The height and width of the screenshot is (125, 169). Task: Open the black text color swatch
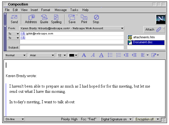[73, 55]
